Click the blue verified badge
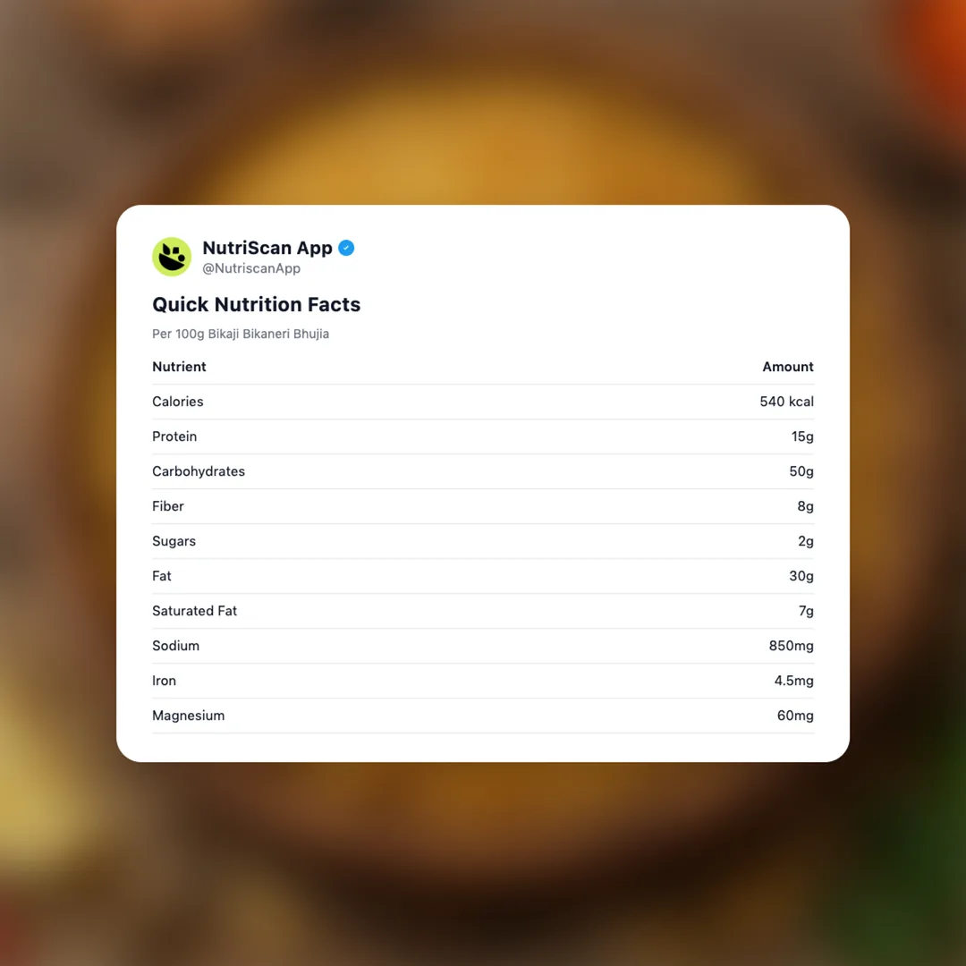This screenshot has width=966, height=966. click(346, 248)
